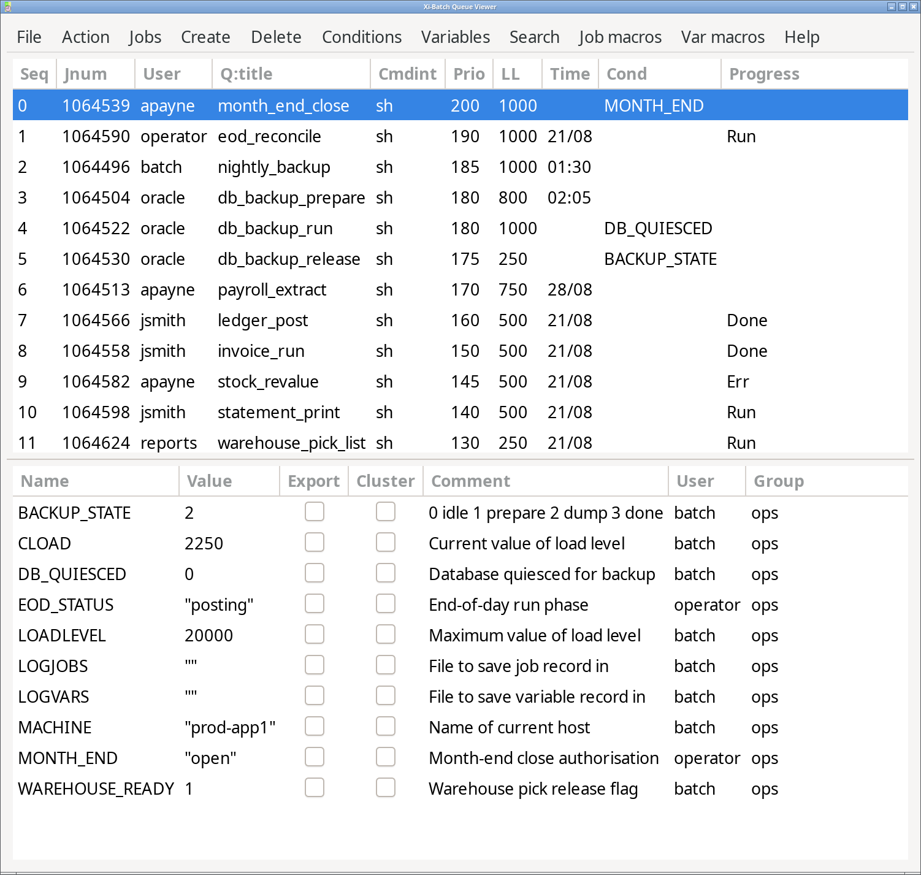Check Export box for LOGVARS

[315, 695]
